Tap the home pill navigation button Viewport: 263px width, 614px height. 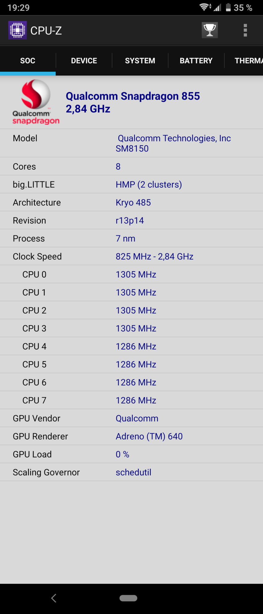coord(128,598)
